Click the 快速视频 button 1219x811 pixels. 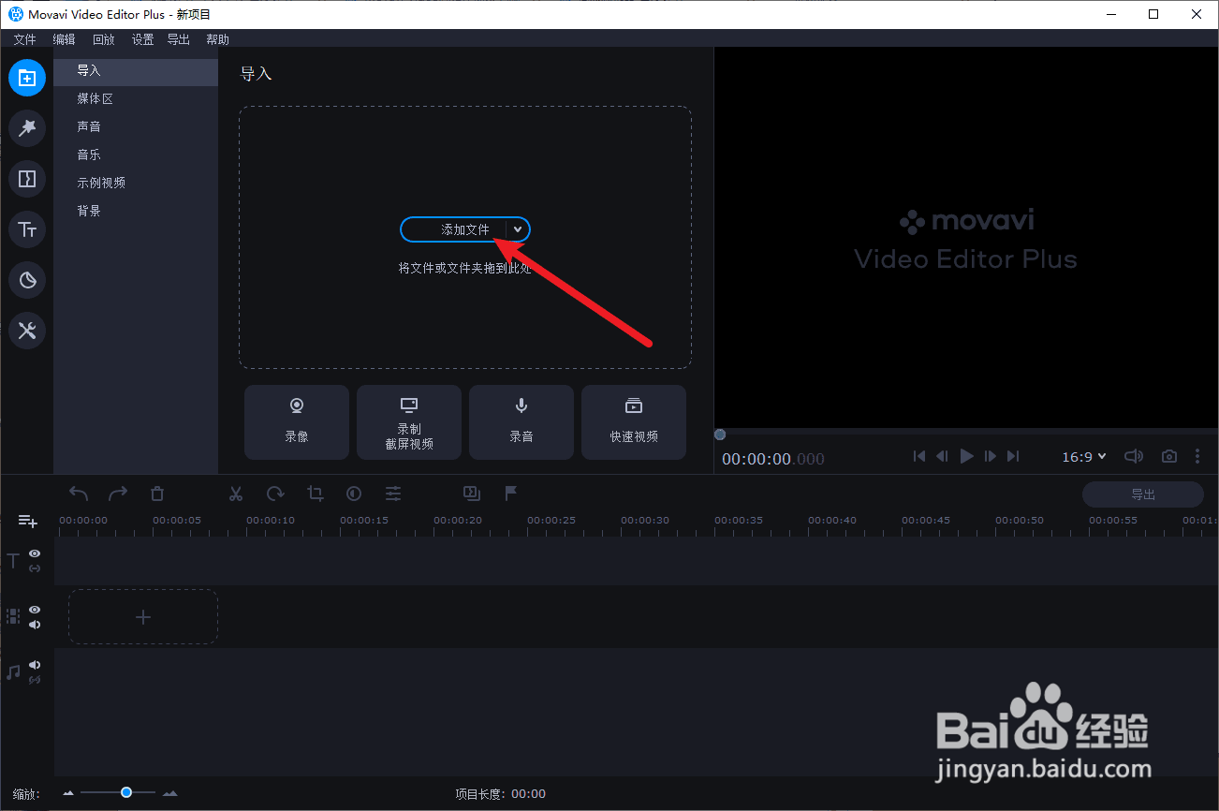pos(634,422)
